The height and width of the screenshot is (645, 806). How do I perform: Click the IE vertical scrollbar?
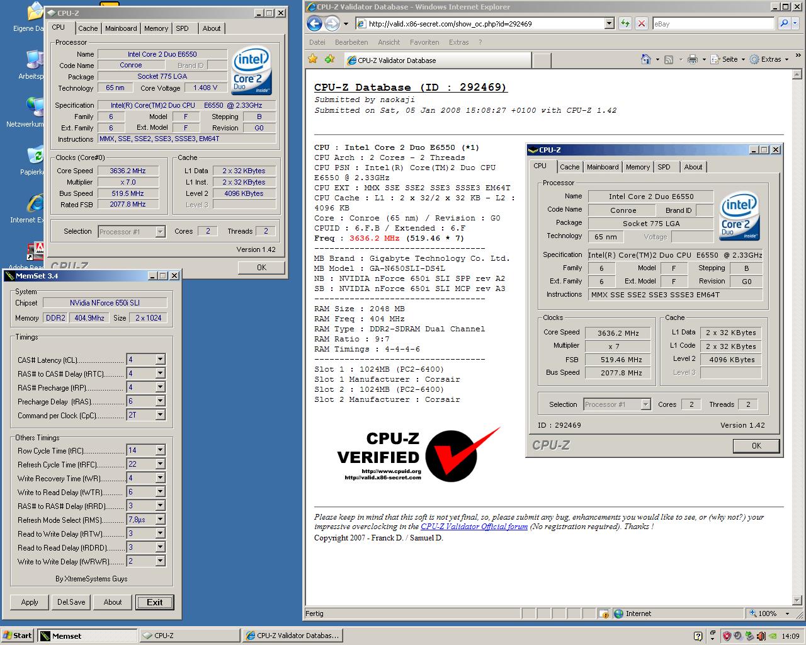click(x=797, y=337)
